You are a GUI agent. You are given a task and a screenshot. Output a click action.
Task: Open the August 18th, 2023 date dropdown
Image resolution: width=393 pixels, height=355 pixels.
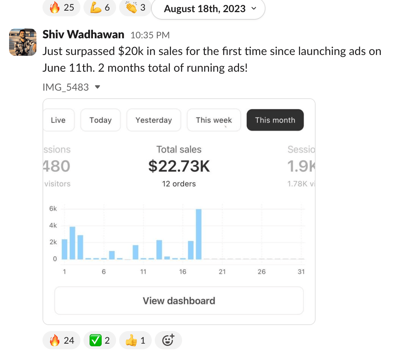click(x=208, y=8)
